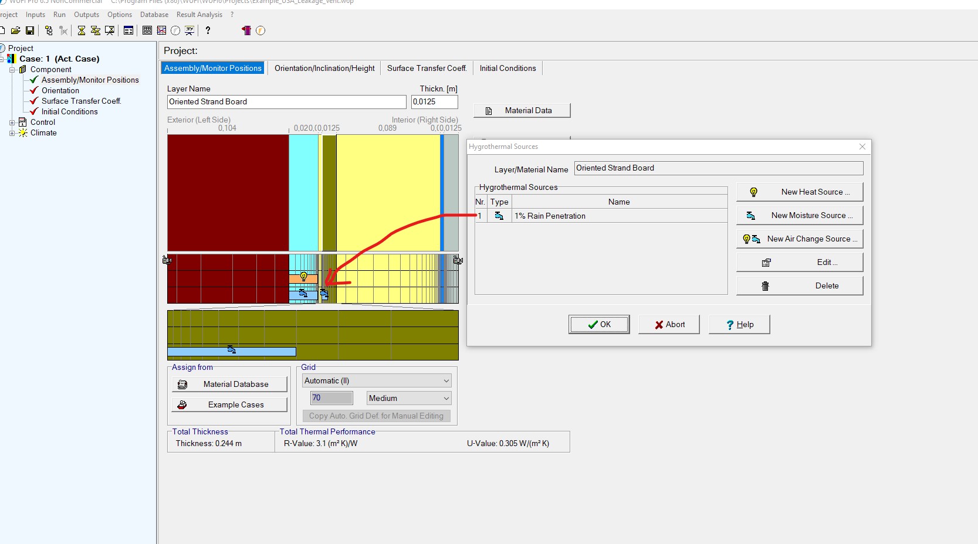Click the faucet moisture source in the zoomed OSB layer

point(232,350)
